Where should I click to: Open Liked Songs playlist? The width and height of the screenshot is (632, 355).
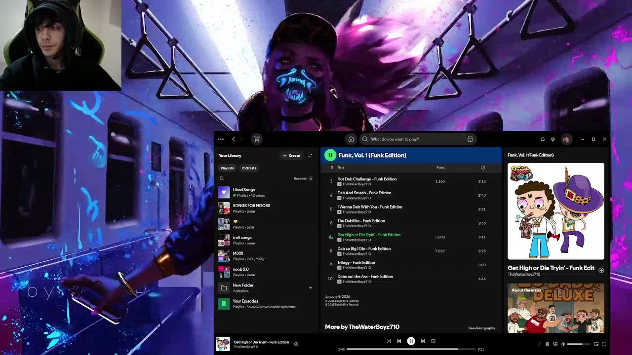pyautogui.click(x=266, y=192)
